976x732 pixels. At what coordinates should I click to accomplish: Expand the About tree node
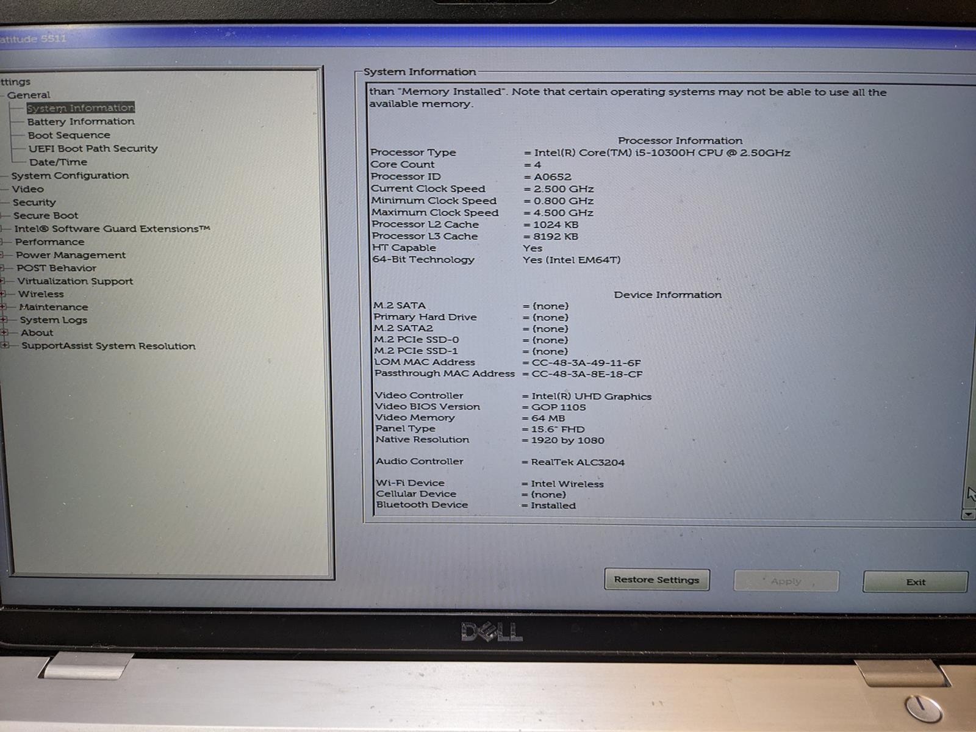pyautogui.click(x=4, y=332)
